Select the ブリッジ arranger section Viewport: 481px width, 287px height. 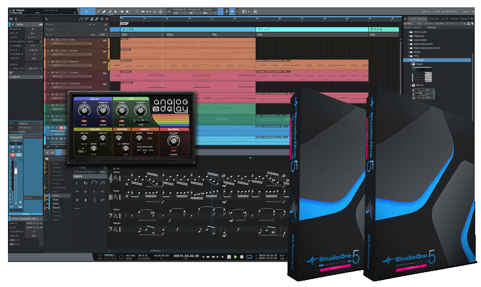[x=312, y=29]
